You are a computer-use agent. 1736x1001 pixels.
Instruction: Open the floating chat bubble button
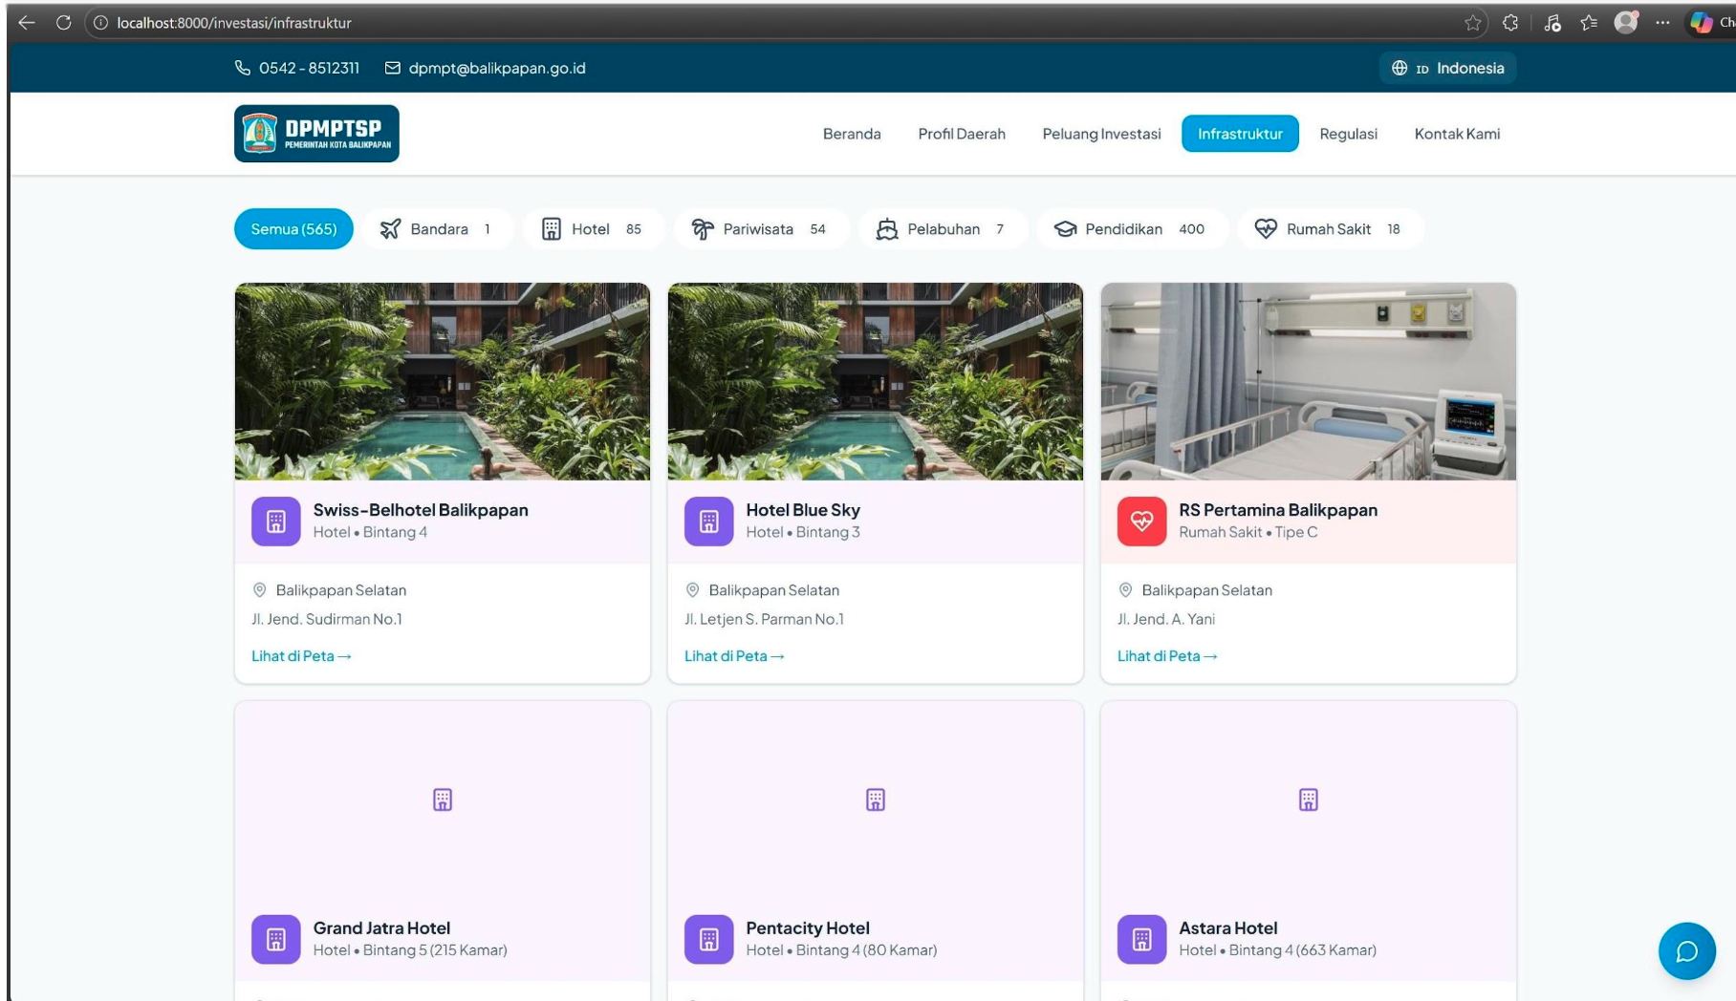[1687, 951]
